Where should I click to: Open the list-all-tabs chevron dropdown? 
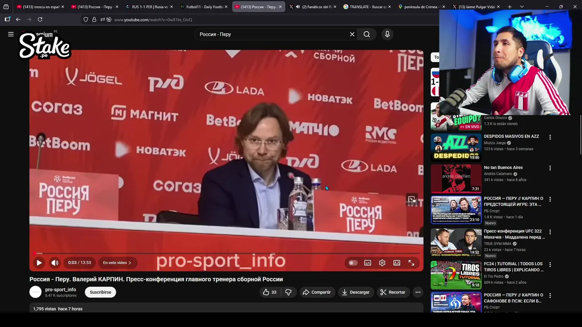pyautogui.click(x=522, y=7)
